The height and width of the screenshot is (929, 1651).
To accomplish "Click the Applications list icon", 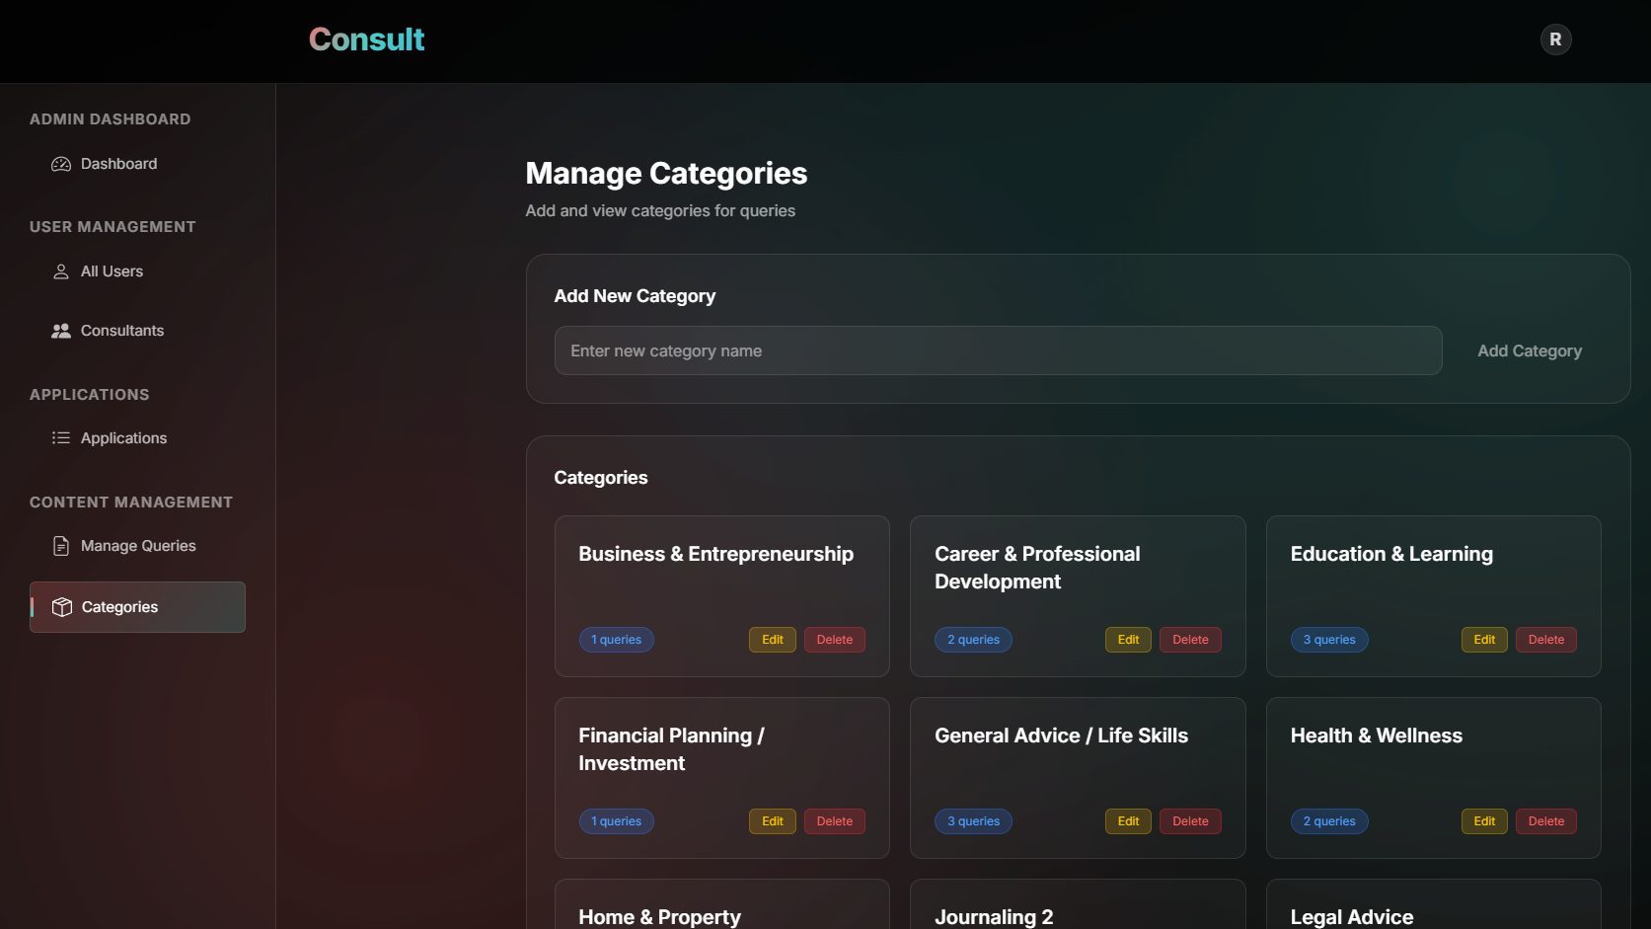I will pos(61,438).
